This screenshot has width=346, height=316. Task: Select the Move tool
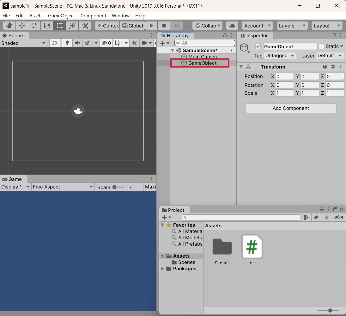coord(21,26)
